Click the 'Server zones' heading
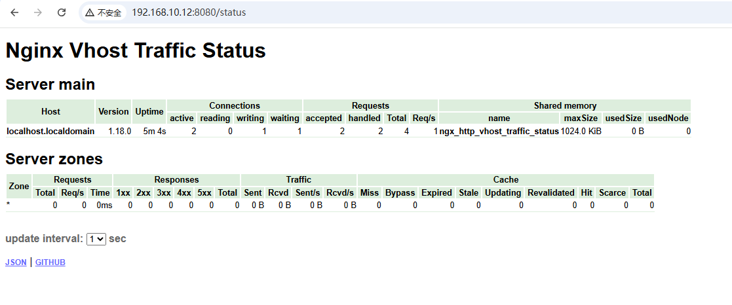Image resolution: width=732 pixels, height=305 pixels. 54,159
